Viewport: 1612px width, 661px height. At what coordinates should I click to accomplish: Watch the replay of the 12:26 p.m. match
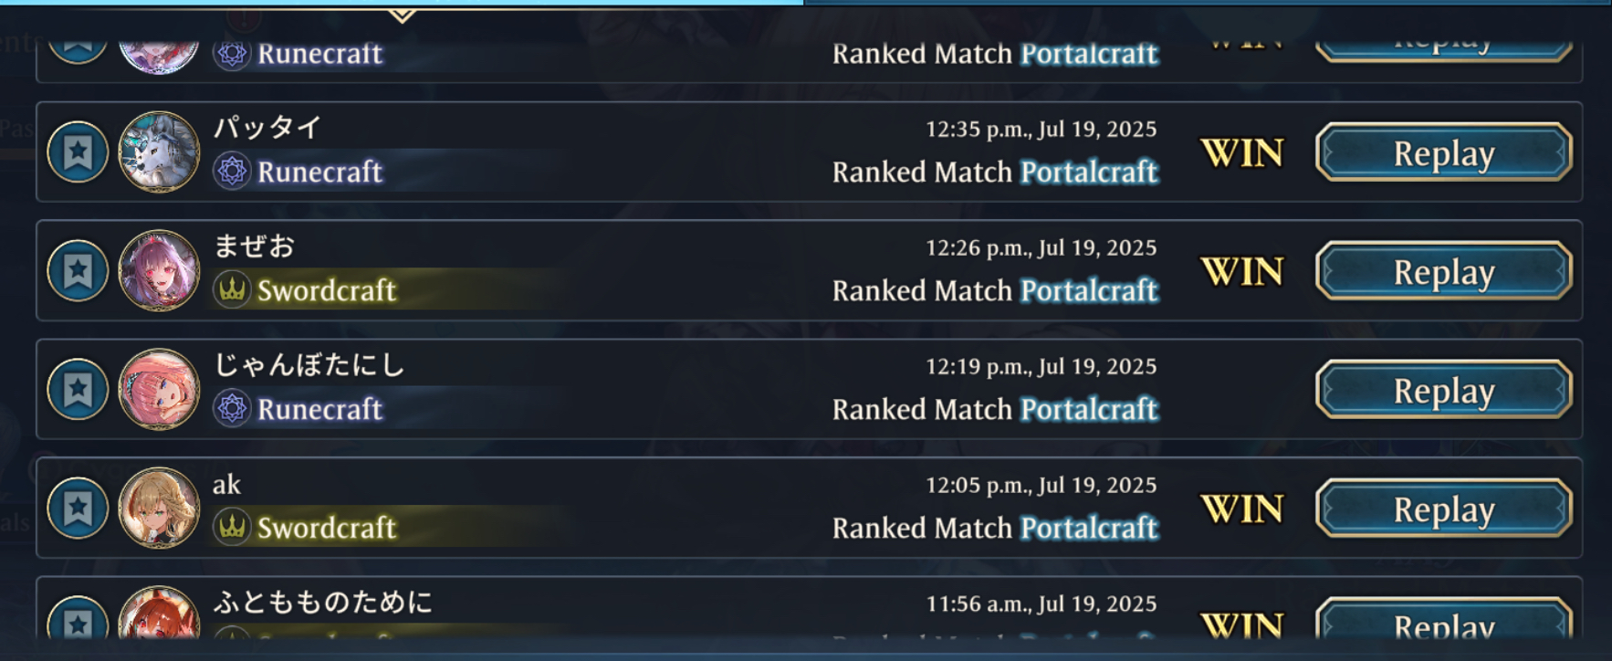click(1443, 271)
